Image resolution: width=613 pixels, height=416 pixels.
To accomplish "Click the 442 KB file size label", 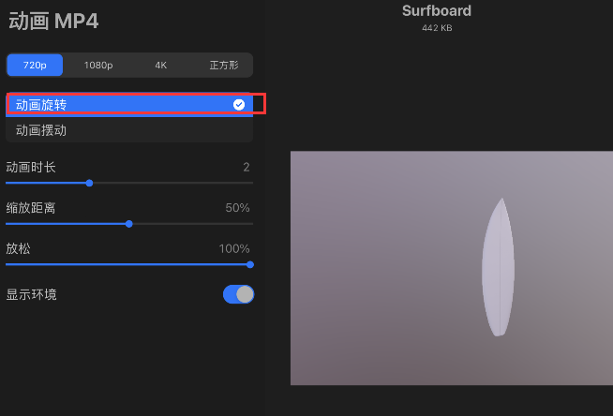I will tap(437, 28).
